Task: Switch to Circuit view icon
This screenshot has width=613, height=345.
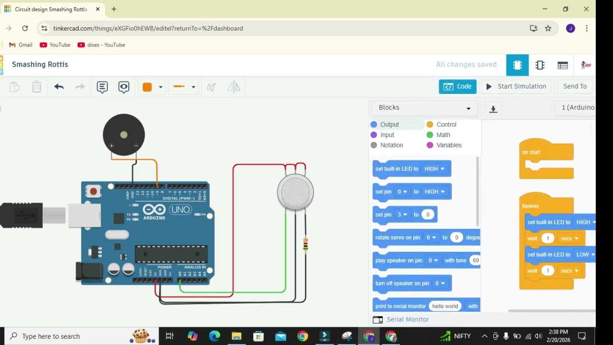Action: click(x=517, y=65)
